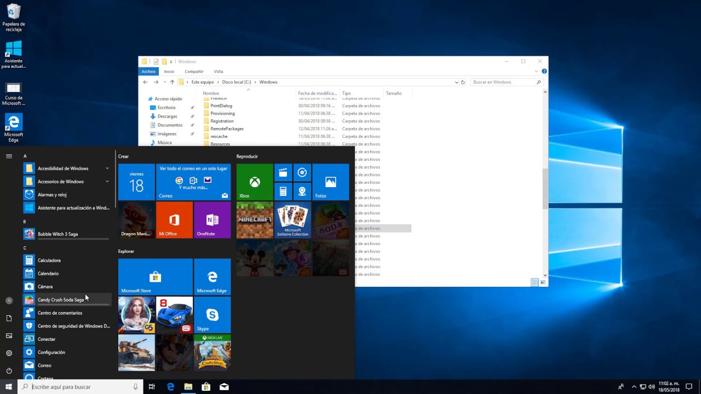The image size is (701, 394).
Task: Launch Candy Crush Soda Saga
Action: pos(67,300)
